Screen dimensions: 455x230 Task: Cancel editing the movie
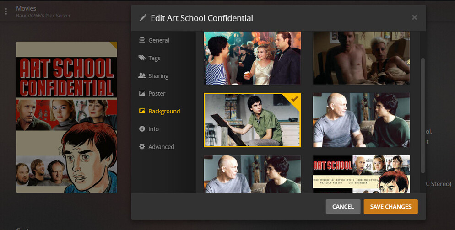click(343, 207)
